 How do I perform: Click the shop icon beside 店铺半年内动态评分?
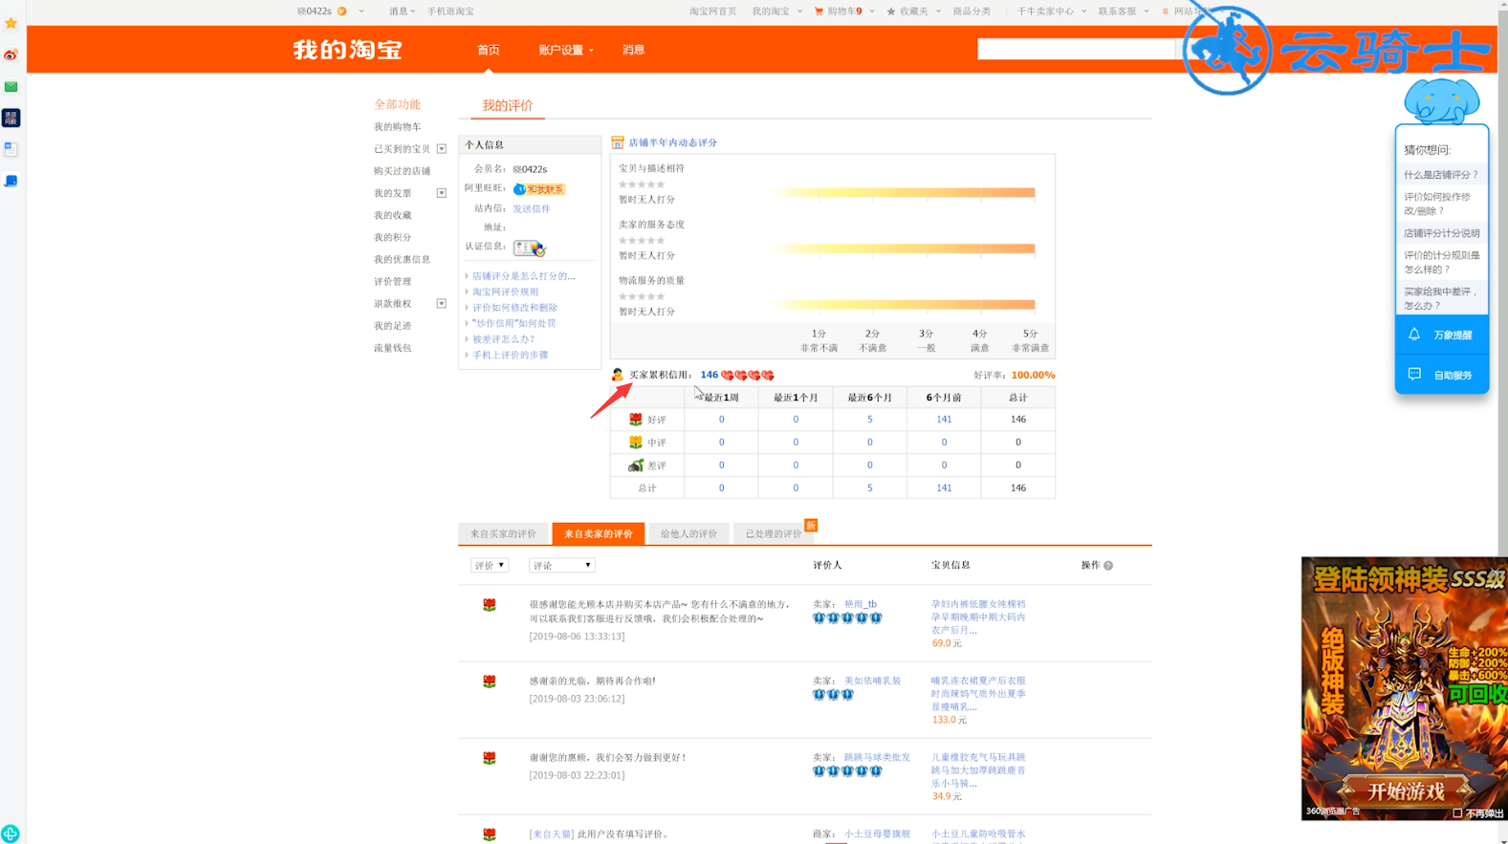(618, 142)
